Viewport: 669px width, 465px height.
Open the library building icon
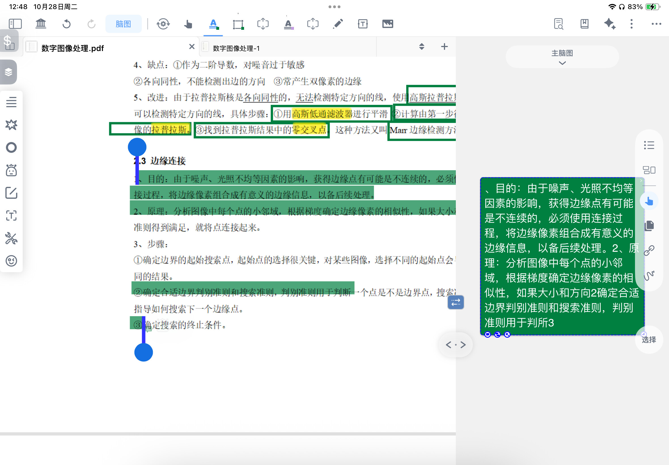(41, 24)
